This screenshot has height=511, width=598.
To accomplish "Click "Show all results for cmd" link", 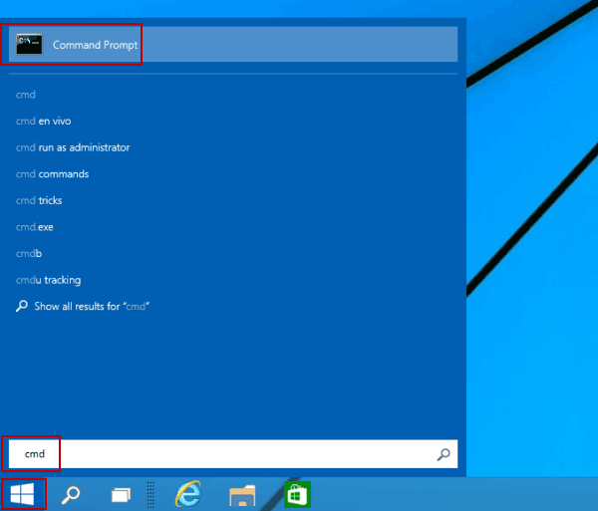I will pos(83,307).
